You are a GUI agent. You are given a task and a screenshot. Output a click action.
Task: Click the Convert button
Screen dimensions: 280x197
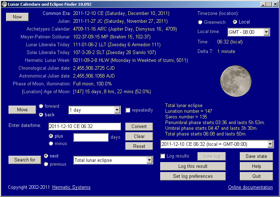(x=139, y=127)
